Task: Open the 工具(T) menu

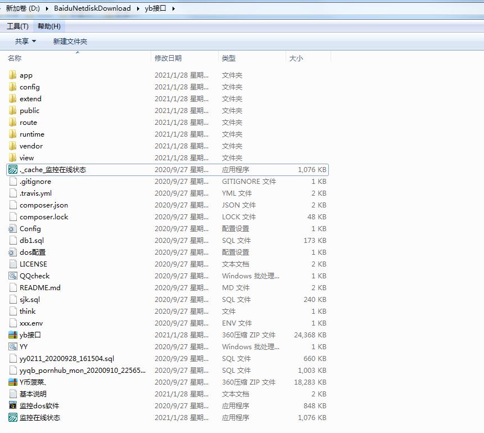Action: pos(17,26)
